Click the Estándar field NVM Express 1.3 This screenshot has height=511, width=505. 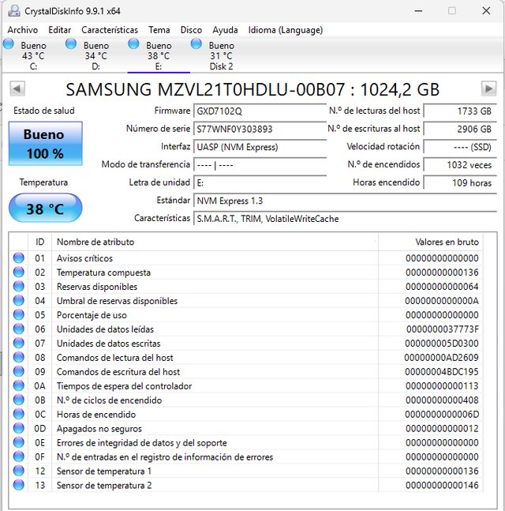tap(345, 201)
